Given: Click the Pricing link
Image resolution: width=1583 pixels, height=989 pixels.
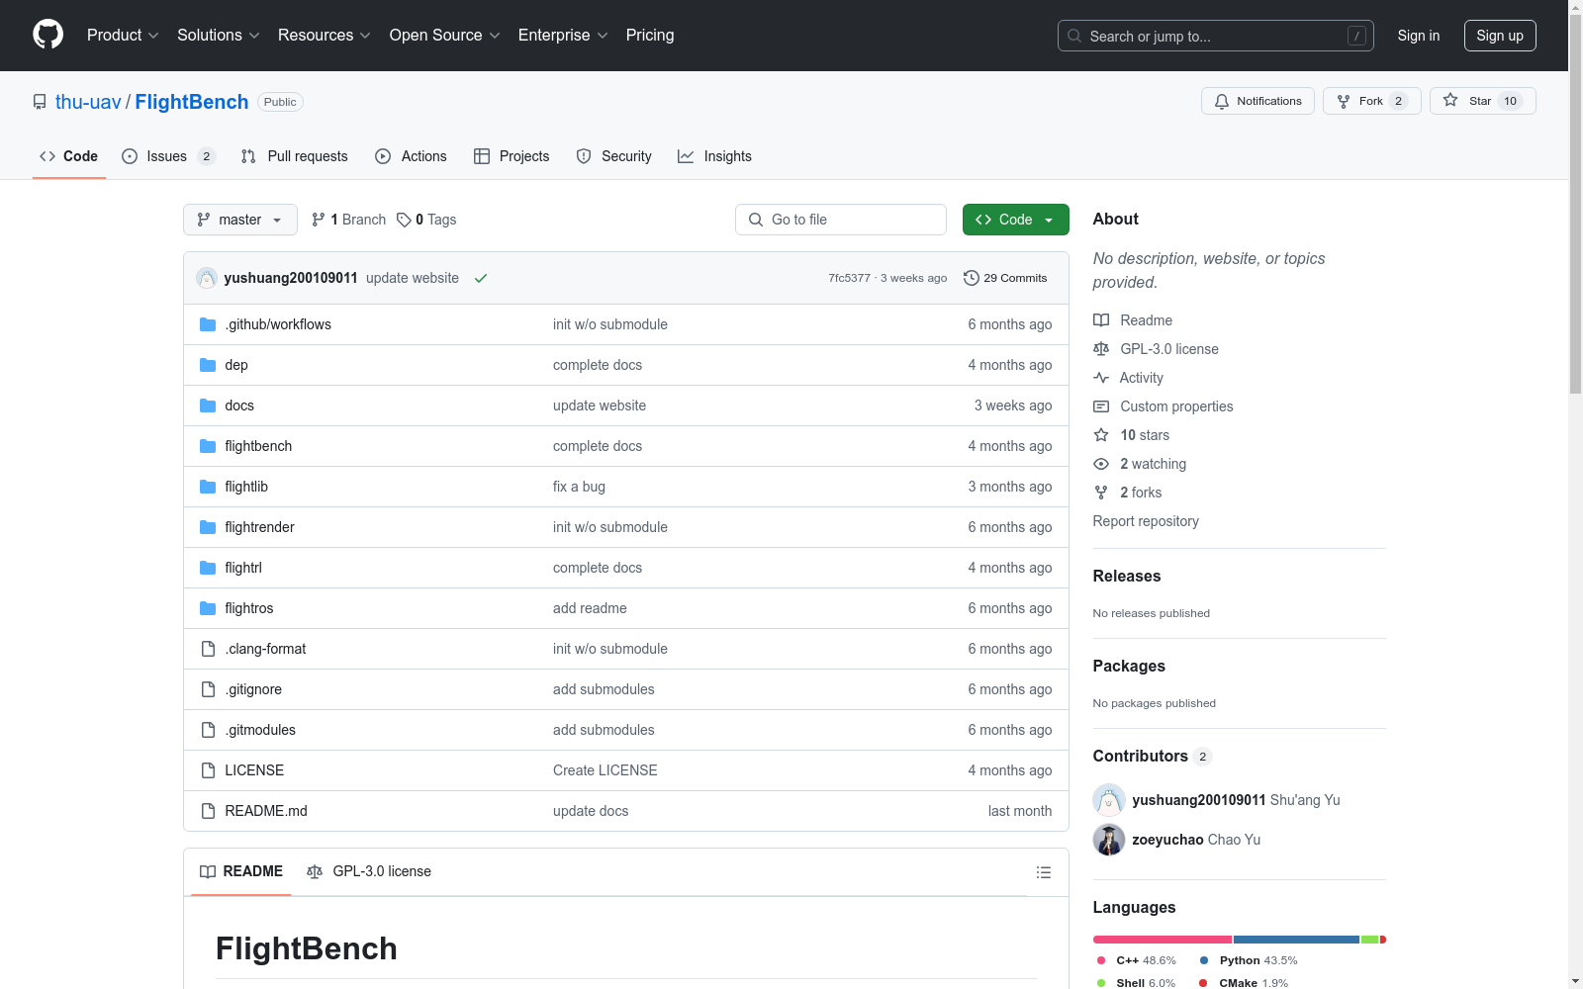Looking at the screenshot, I should pyautogui.click(x=650, y=35).
